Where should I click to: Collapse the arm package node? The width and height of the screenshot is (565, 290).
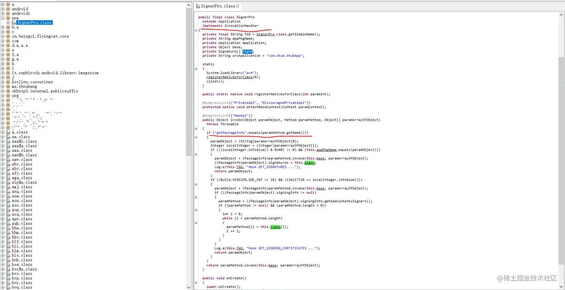(x=3, y=18)
